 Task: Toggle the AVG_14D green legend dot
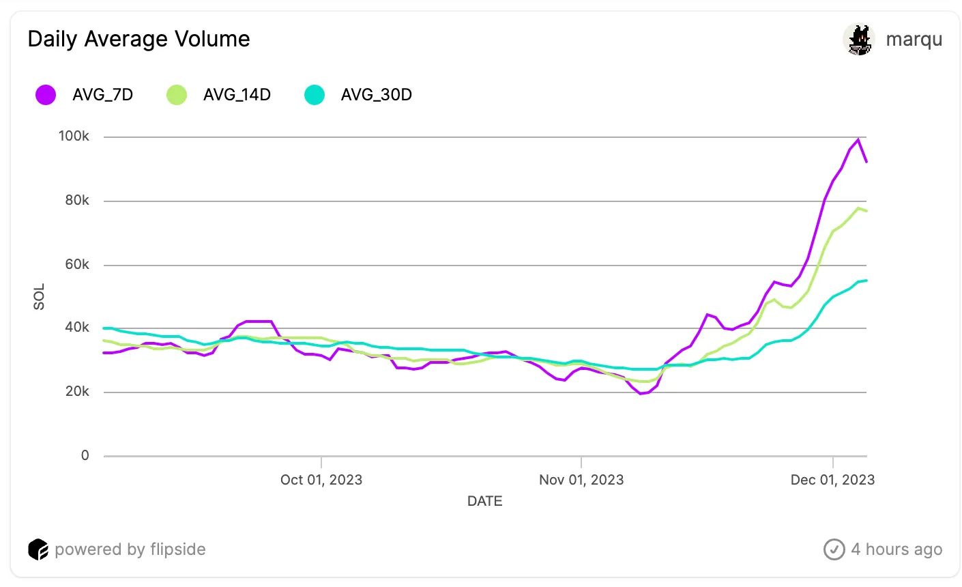click(177, 95)
